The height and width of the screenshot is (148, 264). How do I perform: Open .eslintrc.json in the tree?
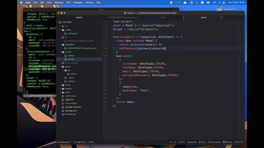tap(71, 96)
